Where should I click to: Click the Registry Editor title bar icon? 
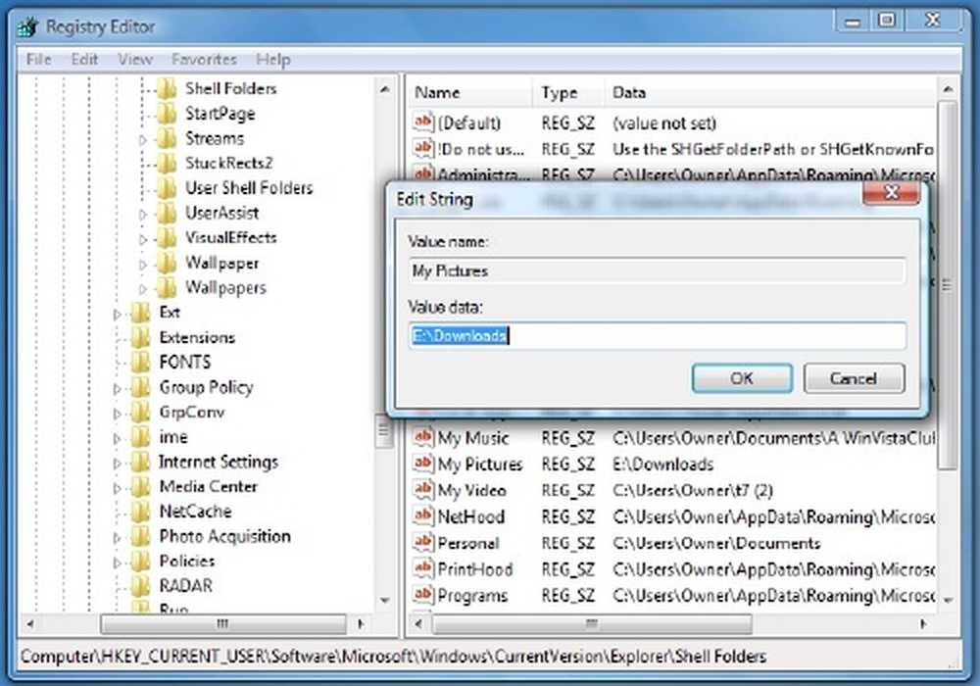point(27,26)
